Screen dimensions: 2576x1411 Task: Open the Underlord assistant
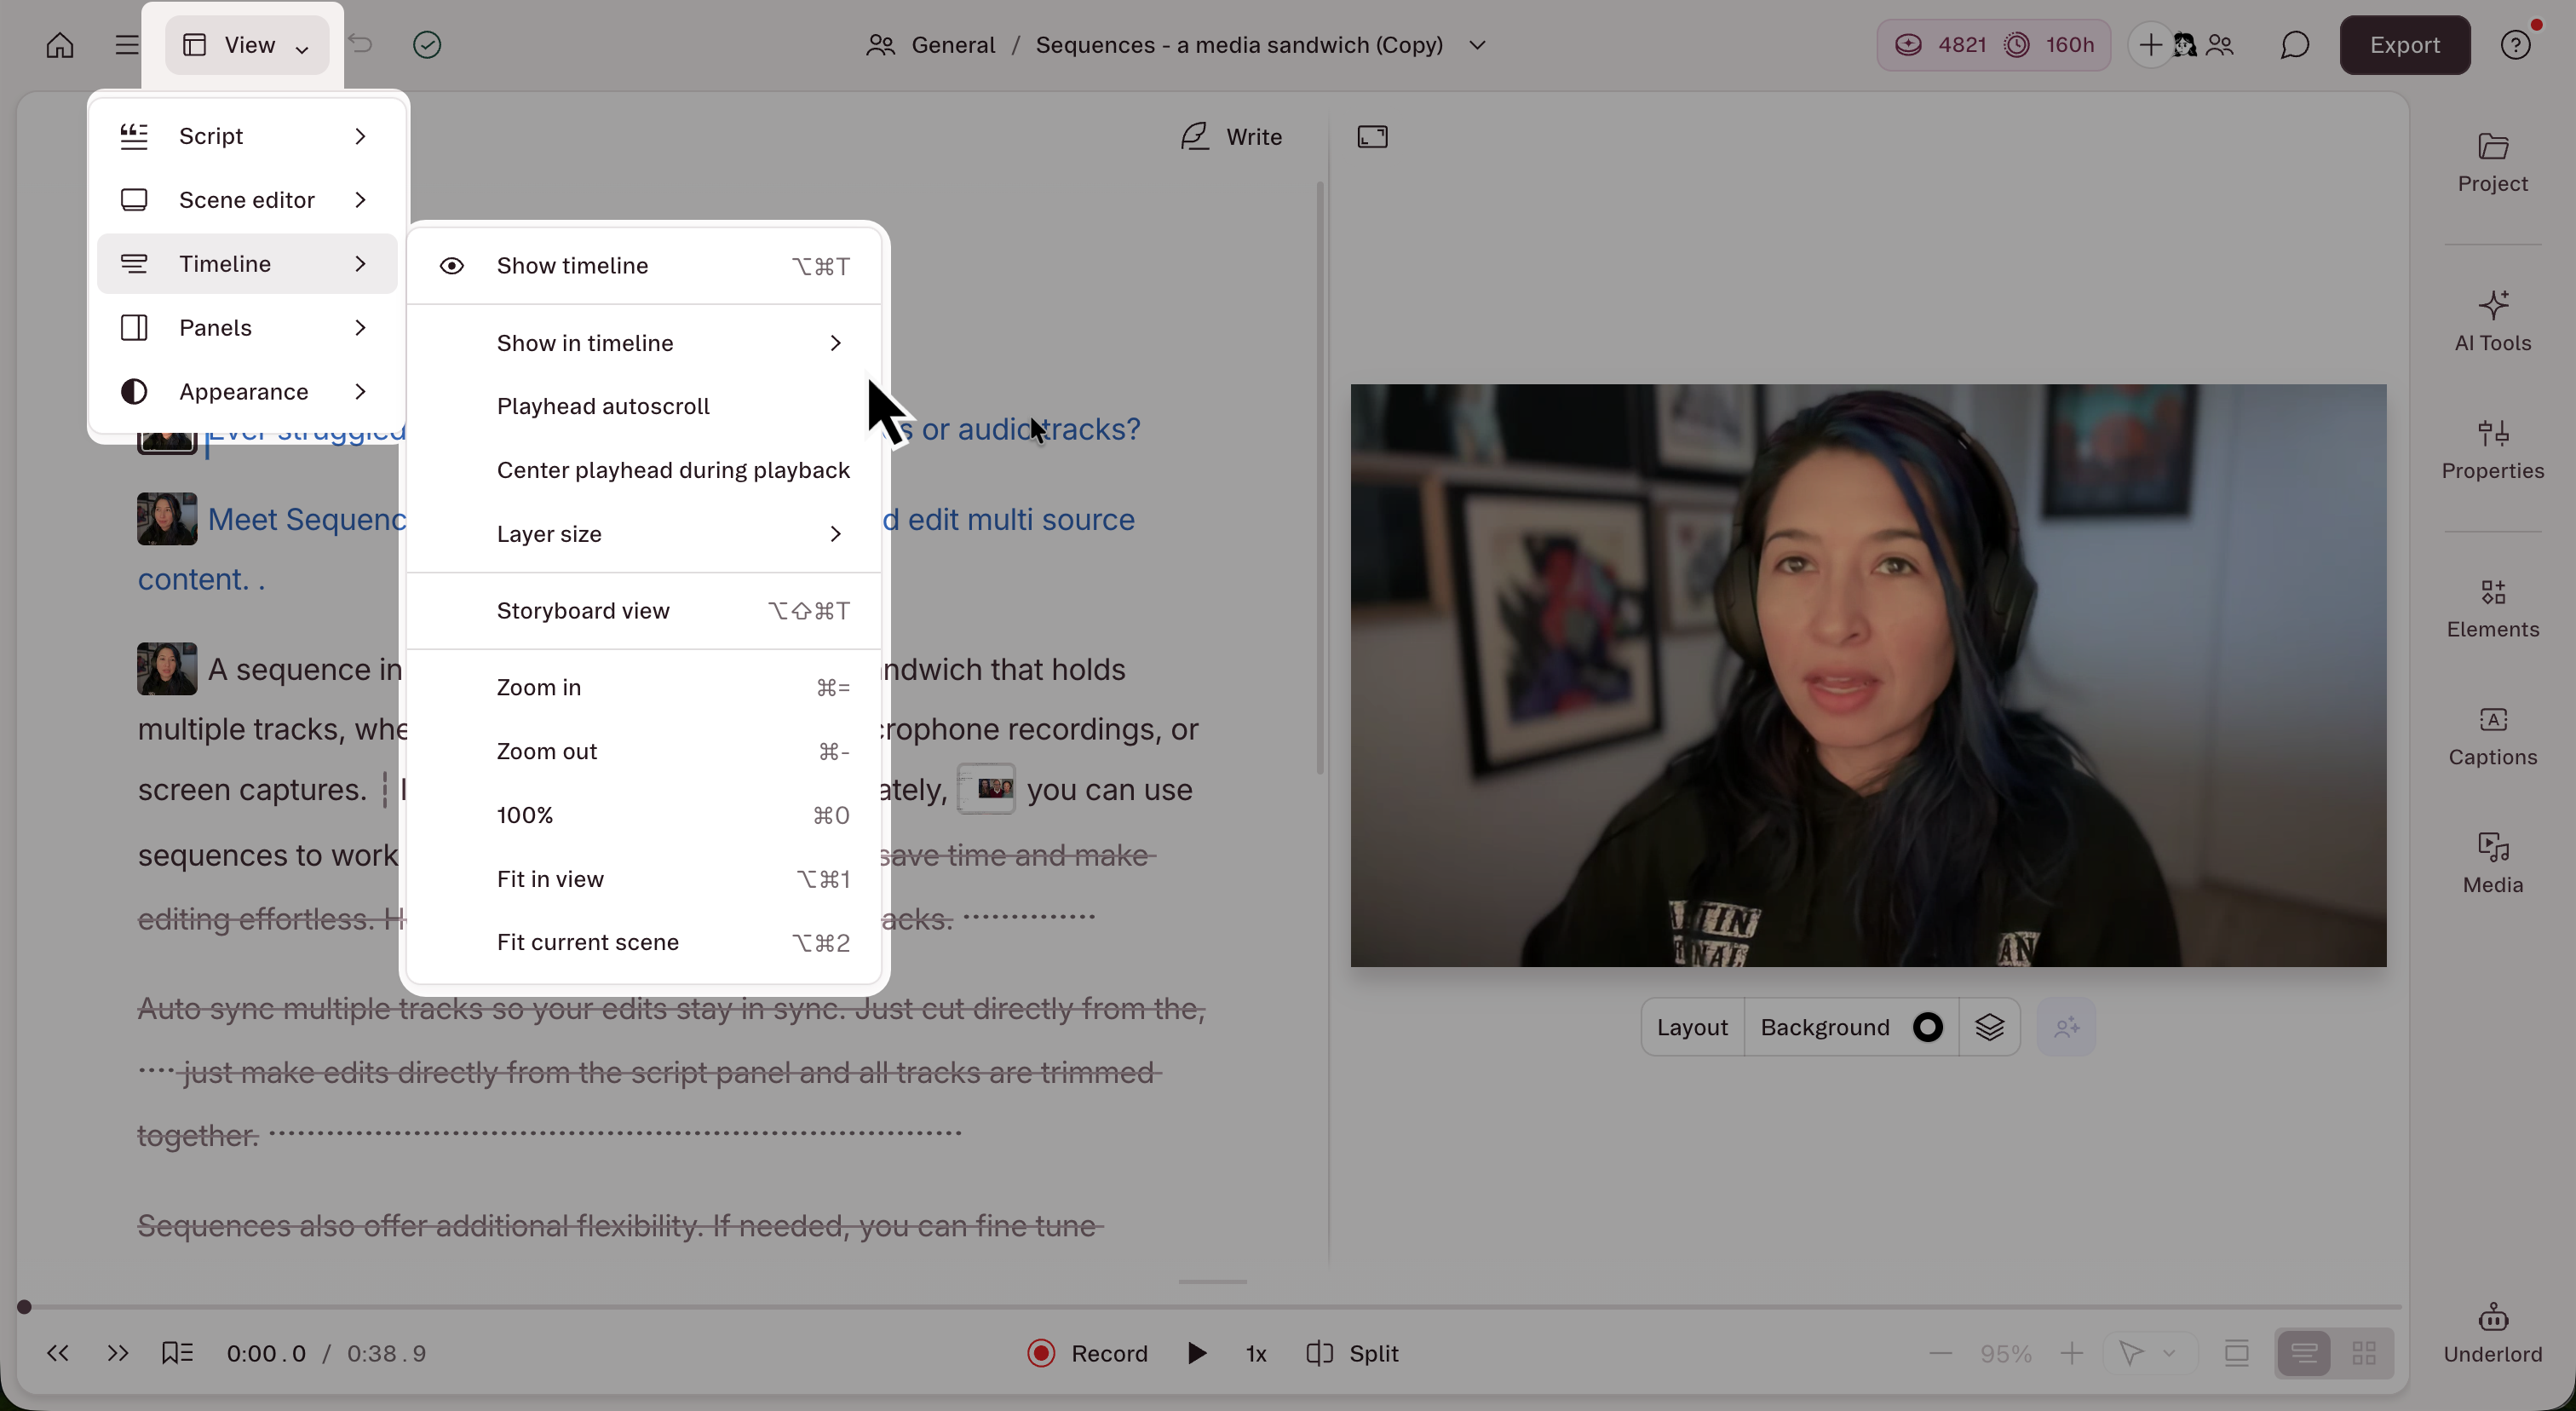(2492, 1333)
